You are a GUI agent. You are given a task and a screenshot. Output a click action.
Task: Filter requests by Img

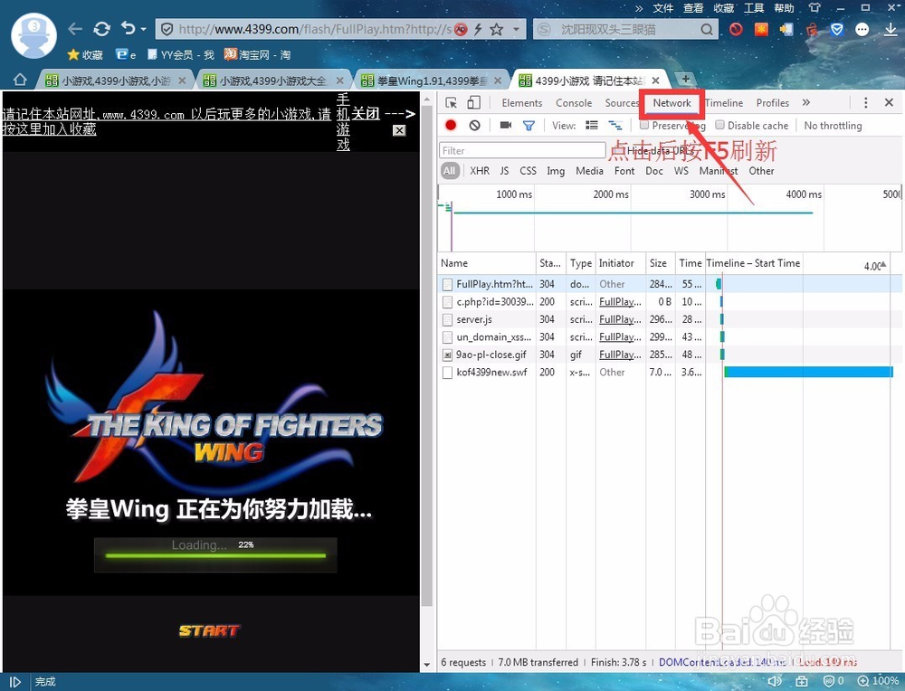(556, 171)
